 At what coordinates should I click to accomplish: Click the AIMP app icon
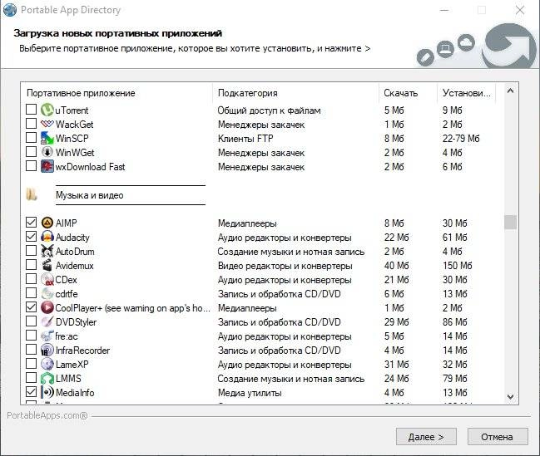(47, 223)
